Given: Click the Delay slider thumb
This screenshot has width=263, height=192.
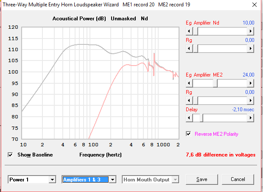Looking at the screenshot, I should pos(201,118).
